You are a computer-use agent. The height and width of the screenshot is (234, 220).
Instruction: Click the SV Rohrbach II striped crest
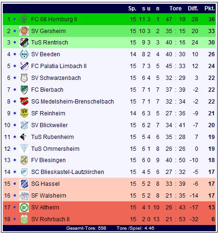click(x=24, y=219)
